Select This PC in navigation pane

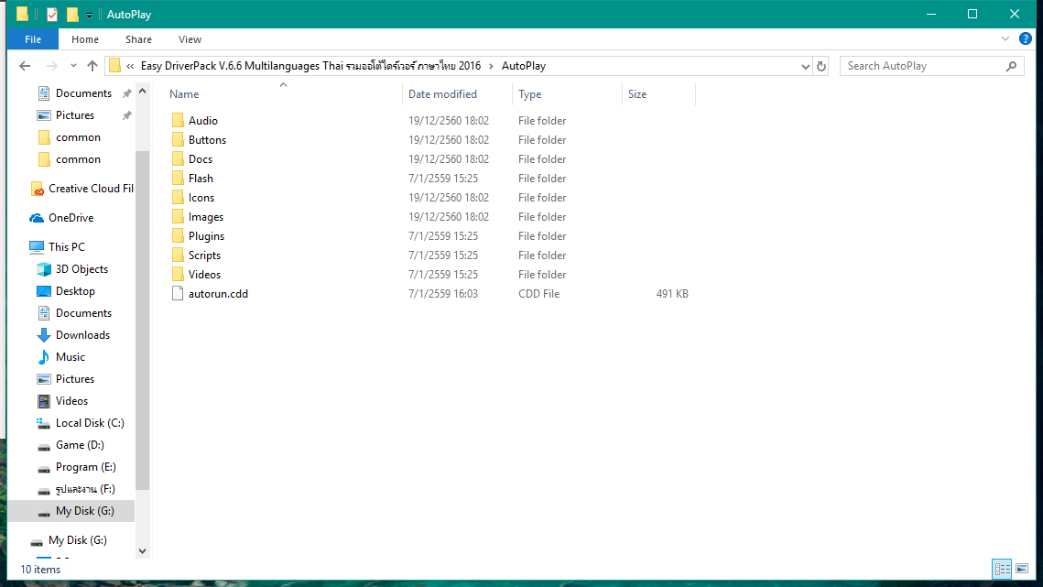coord(67,247)
